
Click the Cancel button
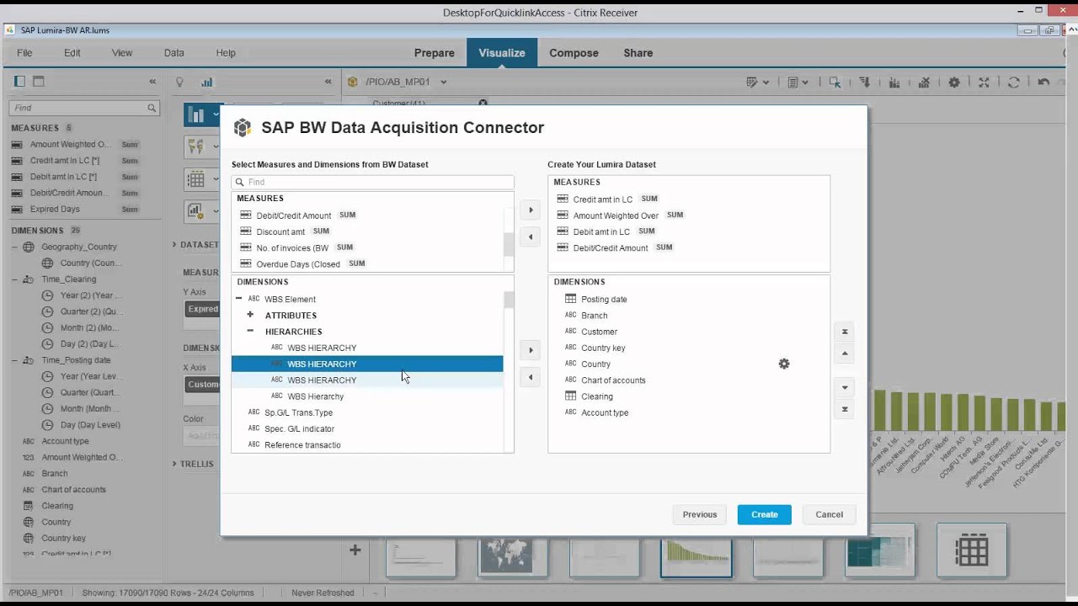pyautogui.click(x=829, y=514)
